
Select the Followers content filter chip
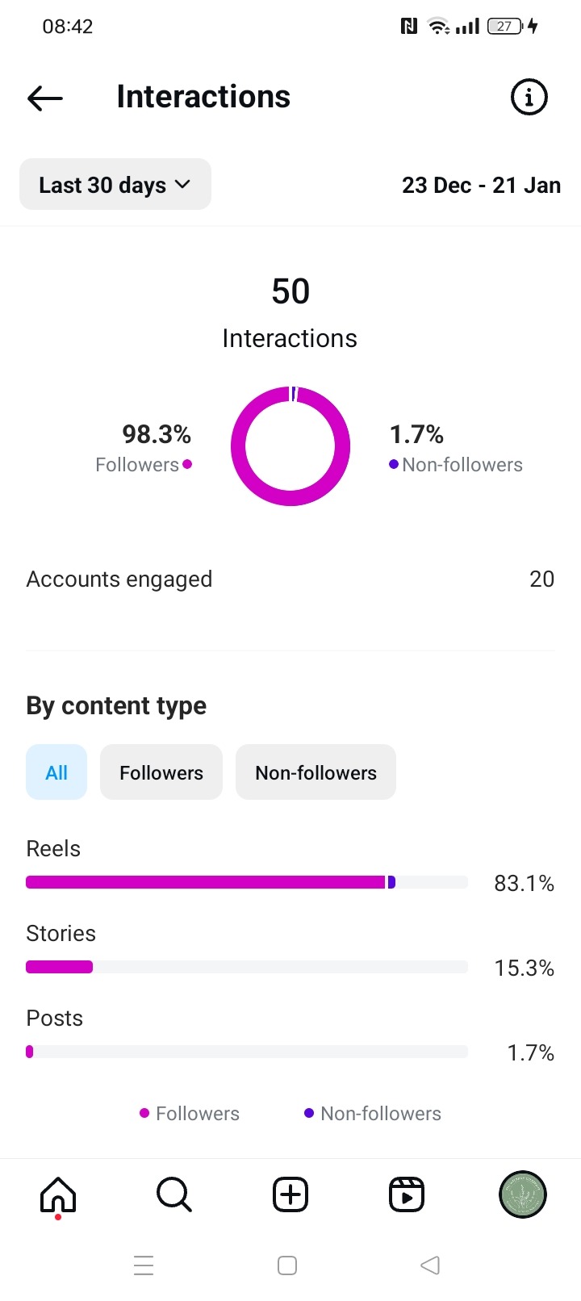(161, 772)
